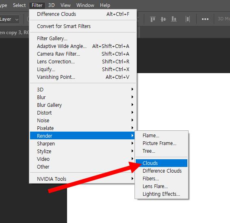Click the align vertical centers icon
This screenshot has width=230, height=223.
click(163, 19)
